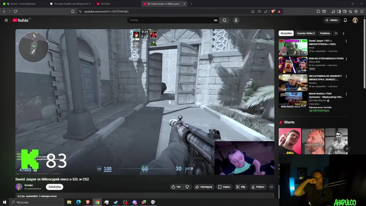Image resolution: width=366 pixels, height=206 pixels.
Task: Open Discord from the taskbar
Action: 135,202
